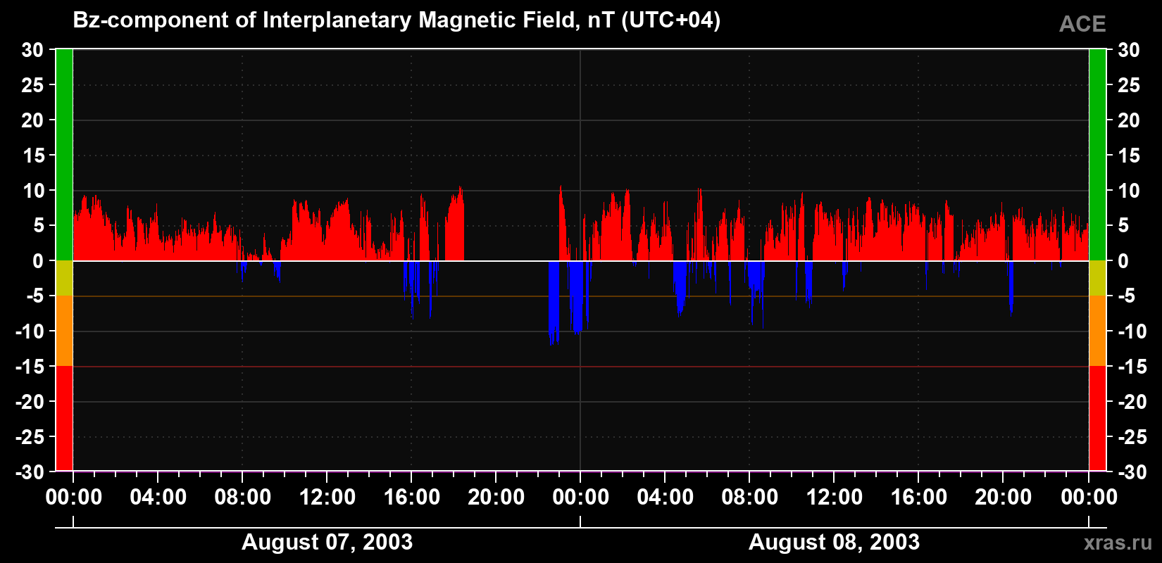Click the -5 label on left axis
The width and height of the screenshot is (1162, 563).
pos(35,296)
